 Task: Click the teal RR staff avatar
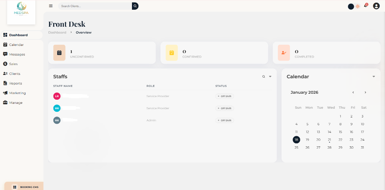(57, 108)
